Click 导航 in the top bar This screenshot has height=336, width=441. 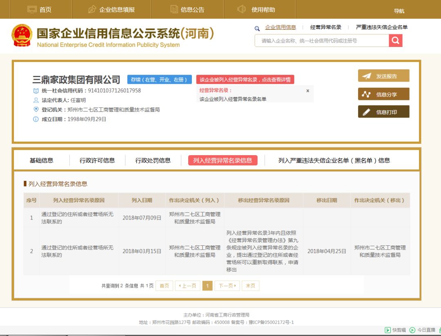[x=399, y=11]
